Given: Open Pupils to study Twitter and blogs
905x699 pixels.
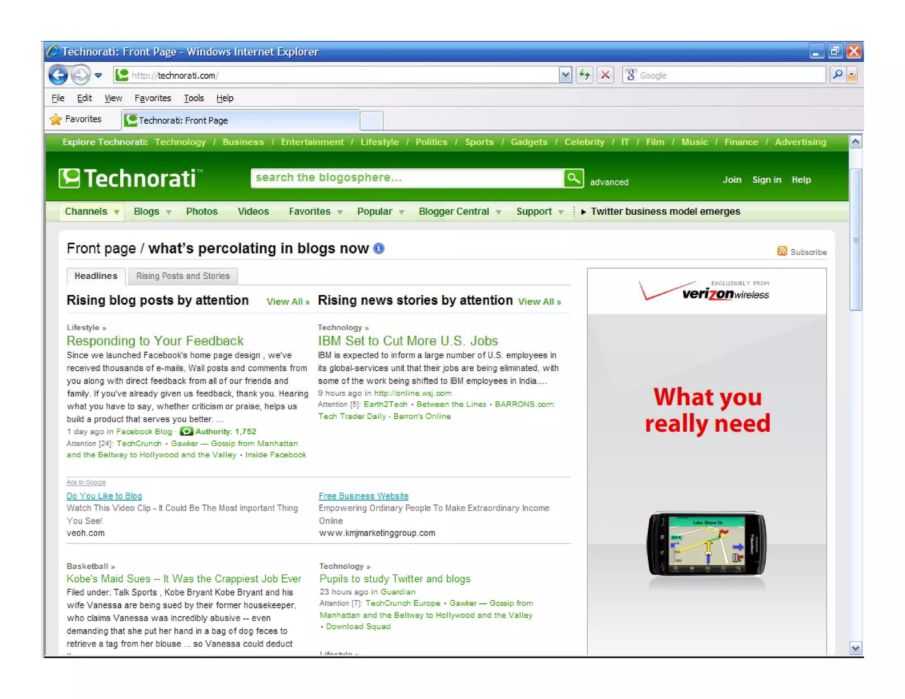Looking at the screenshot, I should click(395, 579).
